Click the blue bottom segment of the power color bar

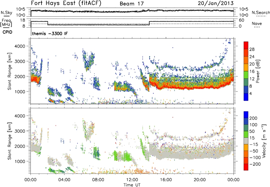[x=246, y=97]
